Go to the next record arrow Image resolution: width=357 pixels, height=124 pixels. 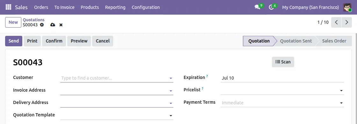[x=347, y=22]
